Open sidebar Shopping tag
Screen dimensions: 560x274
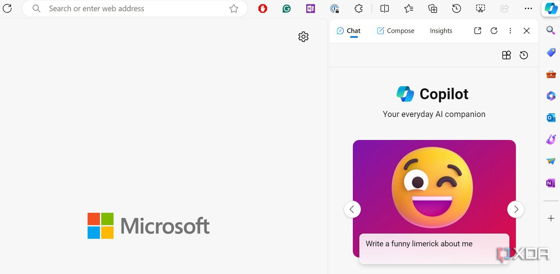click(x=551, y=52)
